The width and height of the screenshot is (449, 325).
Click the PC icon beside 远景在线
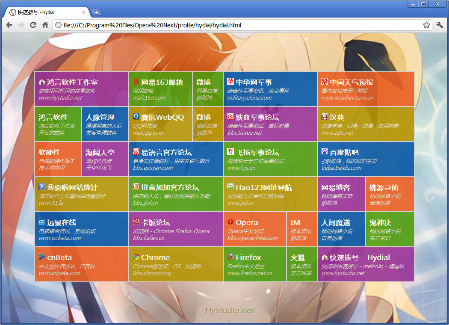42,222
